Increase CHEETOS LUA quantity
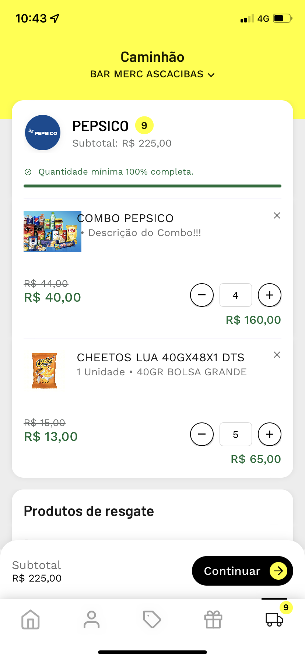This screenshot has height=660, width=305. pyautogui.click(x=270, y=434)
